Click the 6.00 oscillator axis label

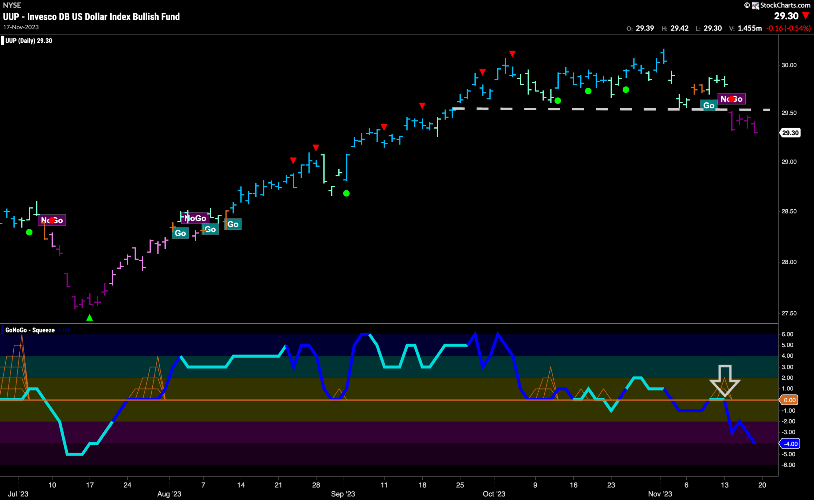[x=788, y=334]
